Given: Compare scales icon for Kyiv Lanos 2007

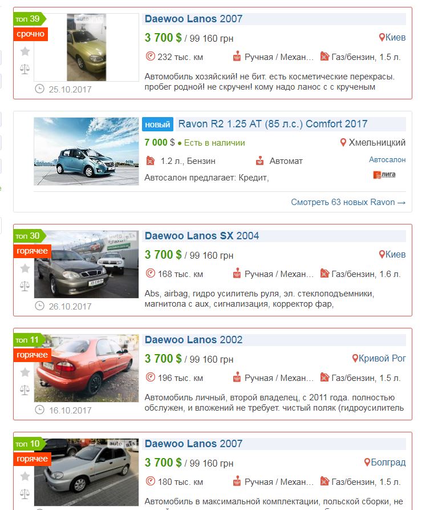Looking at the screenshot, I should [x=25, y=69].
